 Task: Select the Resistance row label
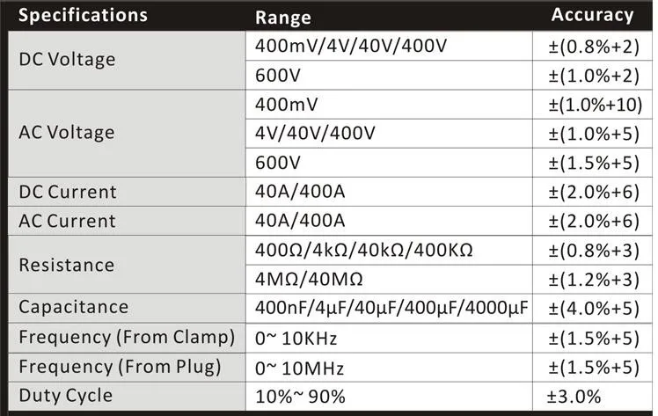pyautogui.click(x=67, y=265)
